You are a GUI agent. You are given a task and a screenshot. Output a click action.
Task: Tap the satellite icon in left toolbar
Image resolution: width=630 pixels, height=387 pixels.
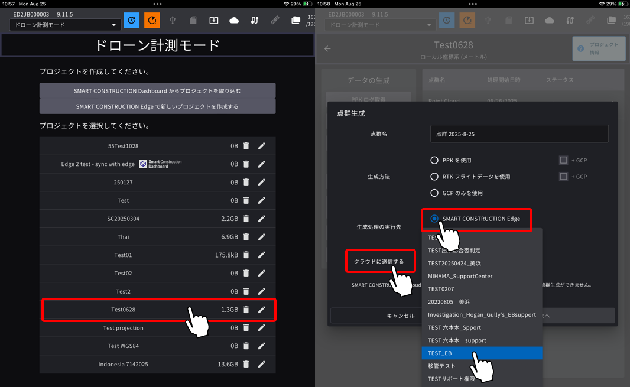coord(275,20)
